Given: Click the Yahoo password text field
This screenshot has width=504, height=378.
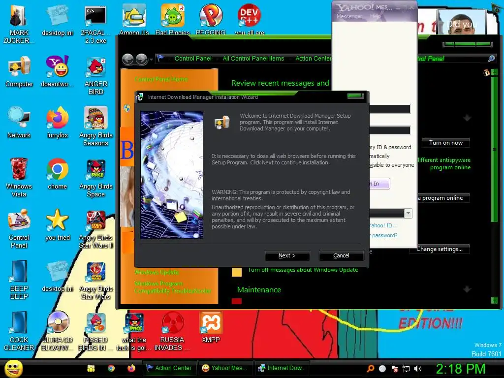Looking at the screenshot, I should click(x=390, y=130).
